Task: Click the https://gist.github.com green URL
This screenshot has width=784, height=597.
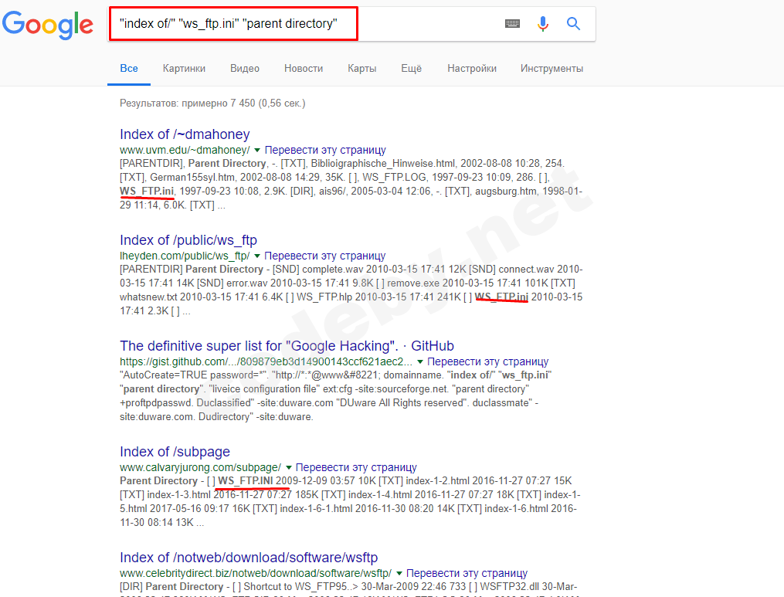Action: 266,361
